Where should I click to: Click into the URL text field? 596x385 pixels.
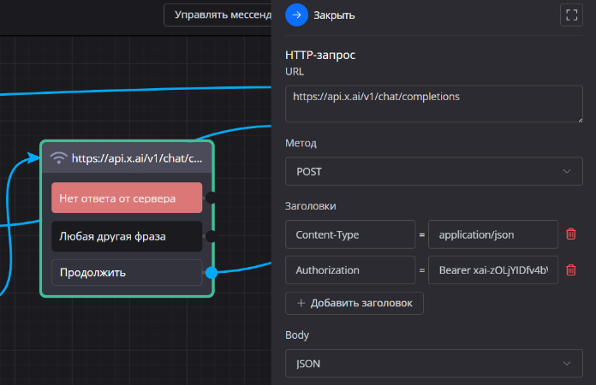(x=433, y=105)
